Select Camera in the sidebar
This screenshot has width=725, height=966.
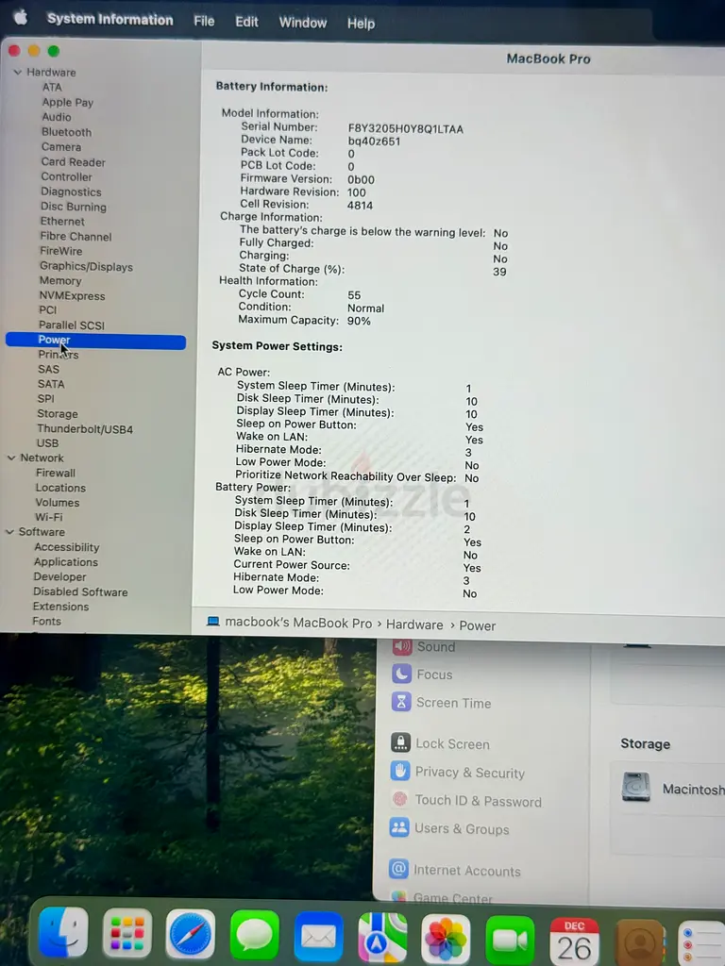61,146
